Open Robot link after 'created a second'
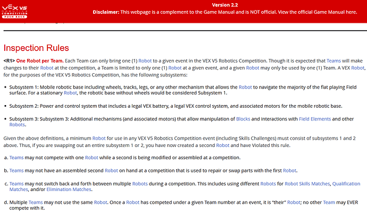 (x=222, y=145)
